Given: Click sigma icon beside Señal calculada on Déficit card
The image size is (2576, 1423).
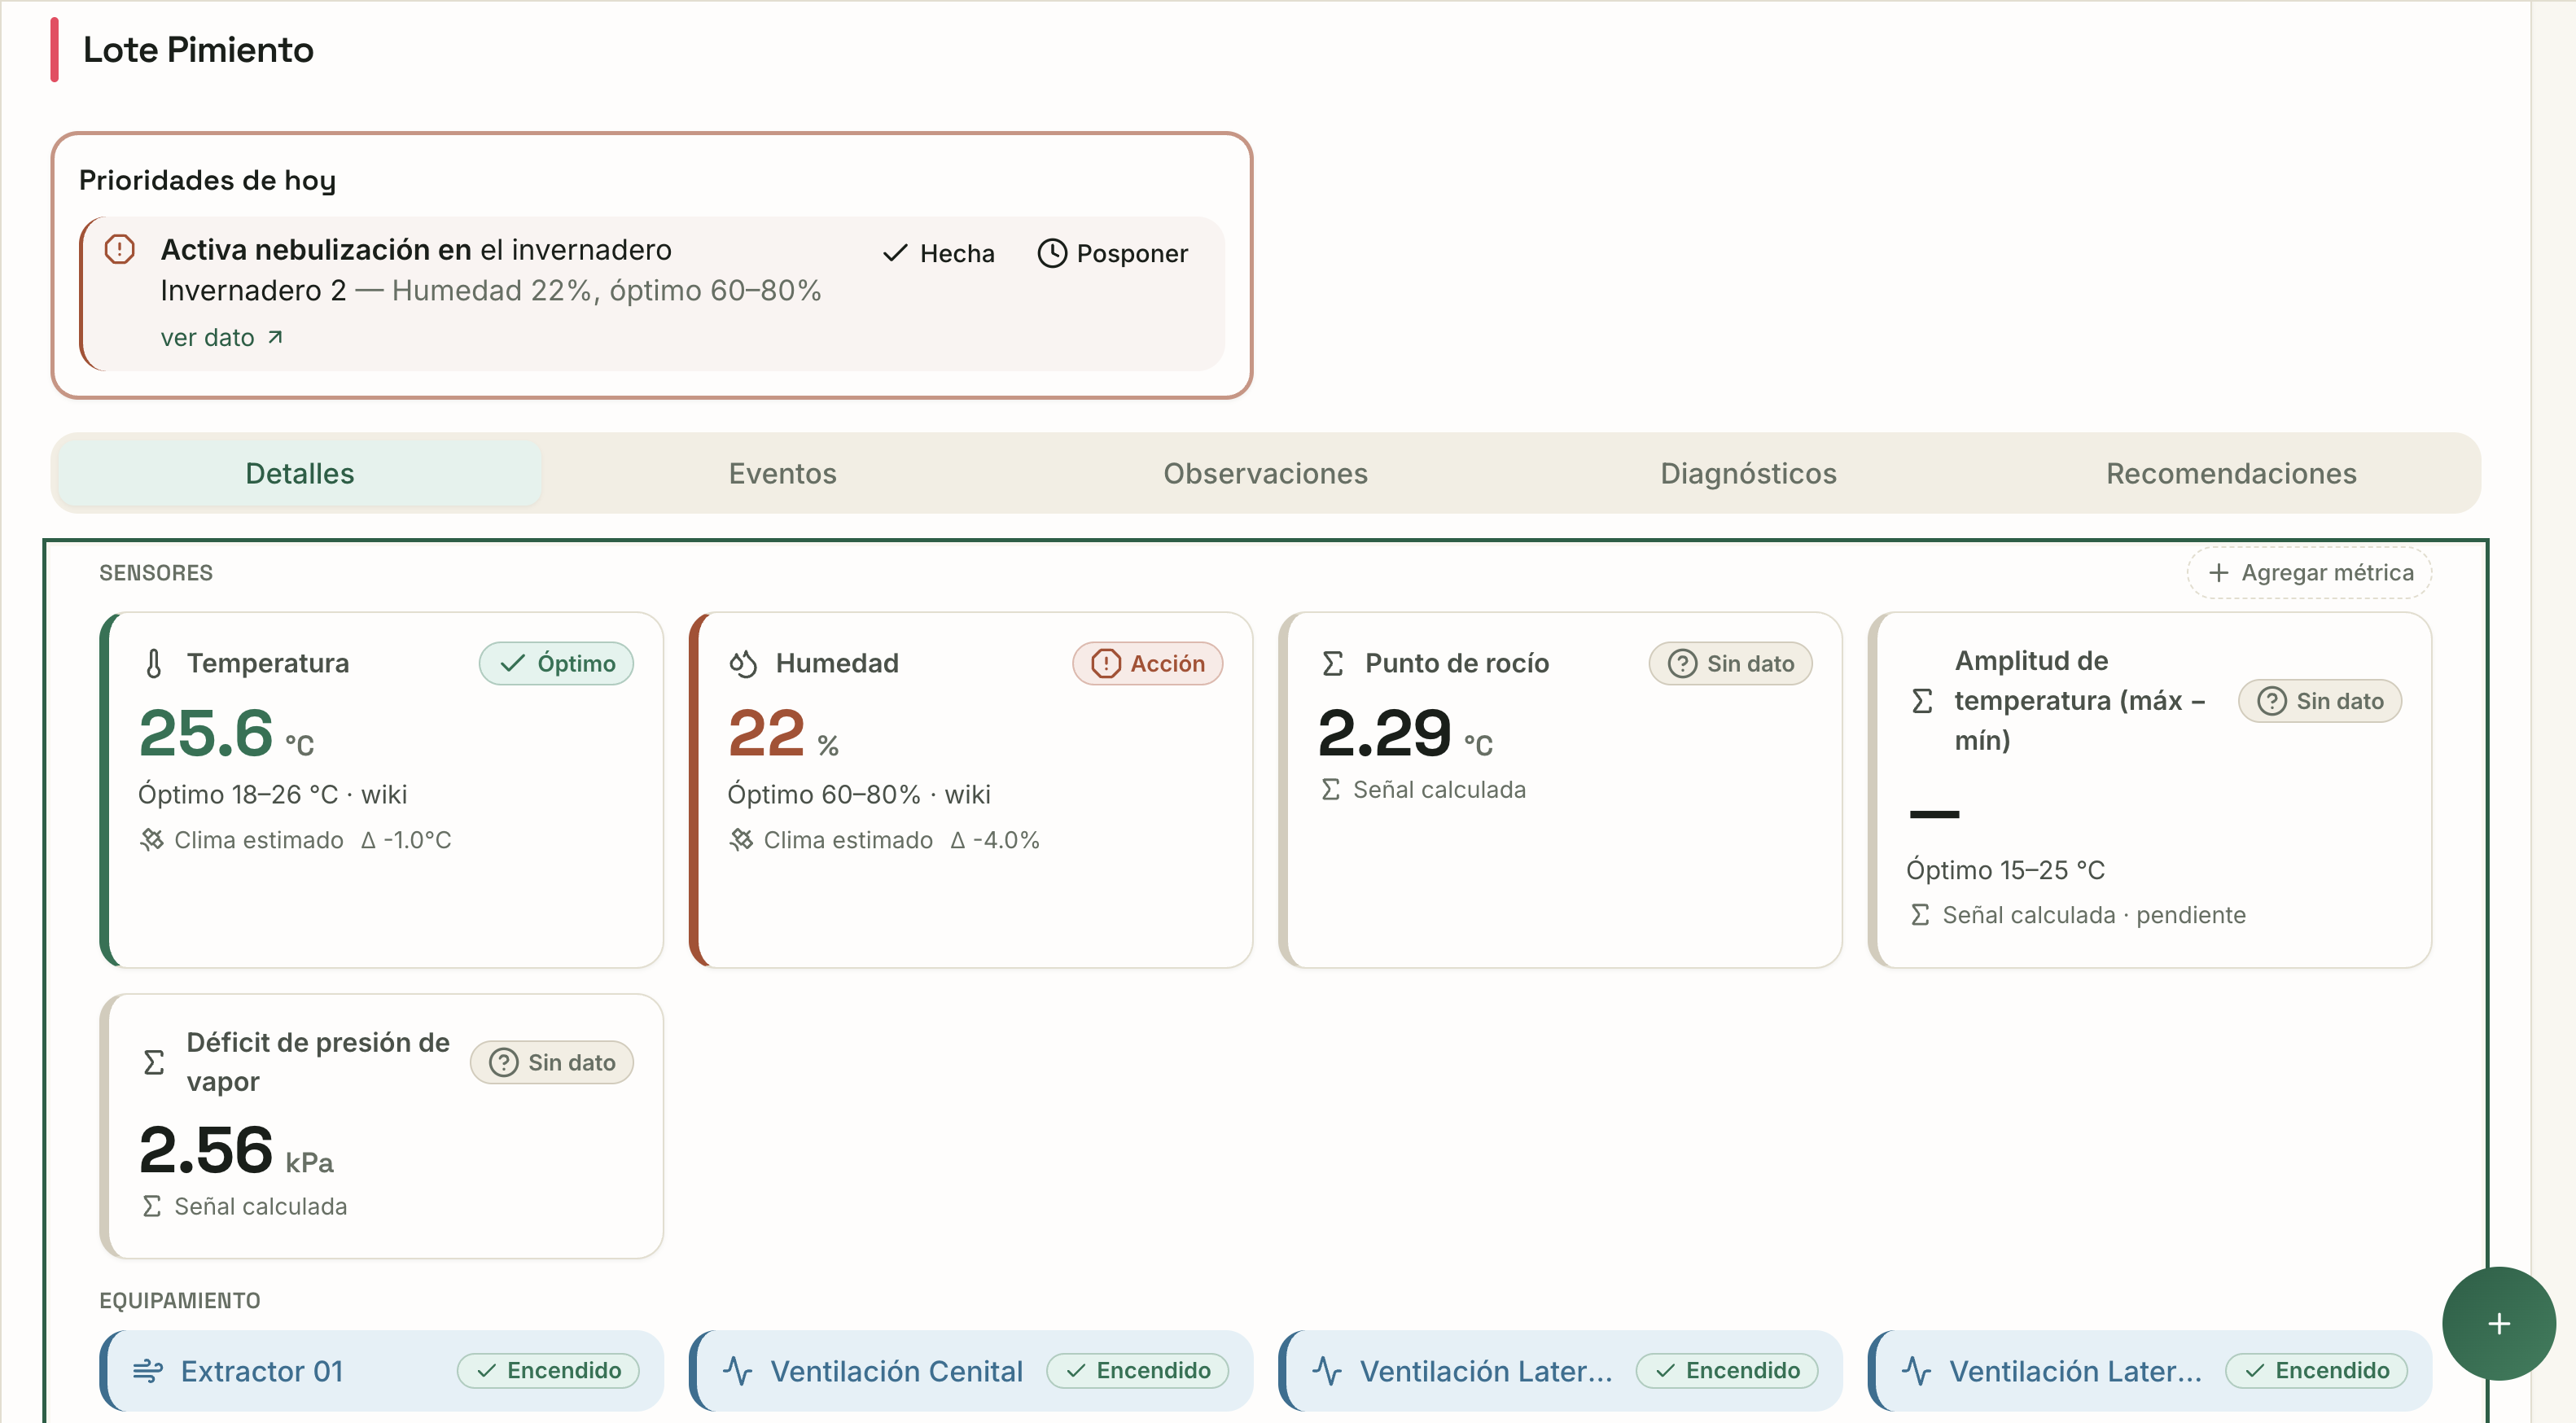Looking at the screenshot, I should pos(152,1207).
